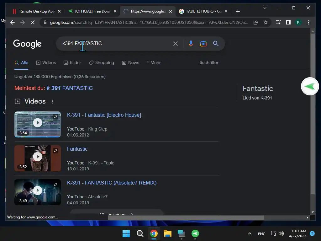
Task: Click the floating green arrow button
Action: click(310, 86)
